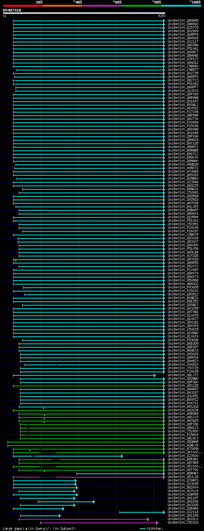The width and height of the screenshot is (204, 531).
Task: Click the cyan ~100% legend segment
Action: pyautogui.click(x=181, y=6)
